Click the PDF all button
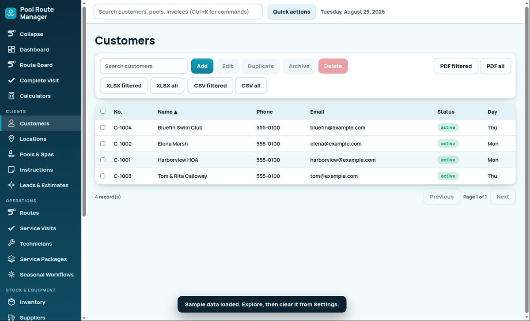 (x=496, y=66)
